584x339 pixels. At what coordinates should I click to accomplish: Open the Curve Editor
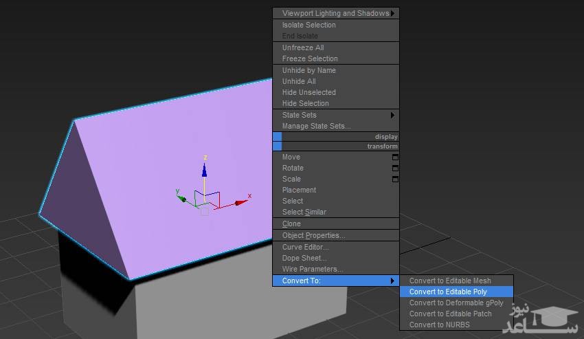(x=305, y=247)
